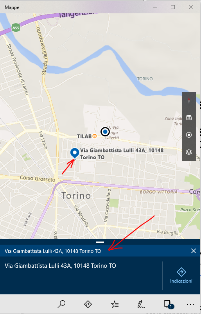Open the three-dots more options menu
Image resolution: width=201 pixels, height=314 pixels.
(x=190, y=305)
